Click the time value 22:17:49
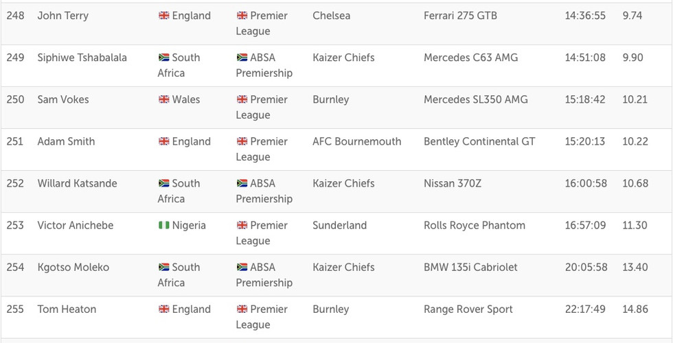This screenshot has width=673, height=343. pos(585,309)
